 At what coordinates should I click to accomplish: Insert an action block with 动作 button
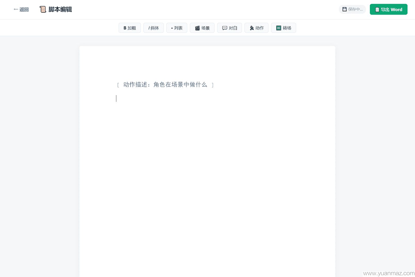click(x=256, y=28)
